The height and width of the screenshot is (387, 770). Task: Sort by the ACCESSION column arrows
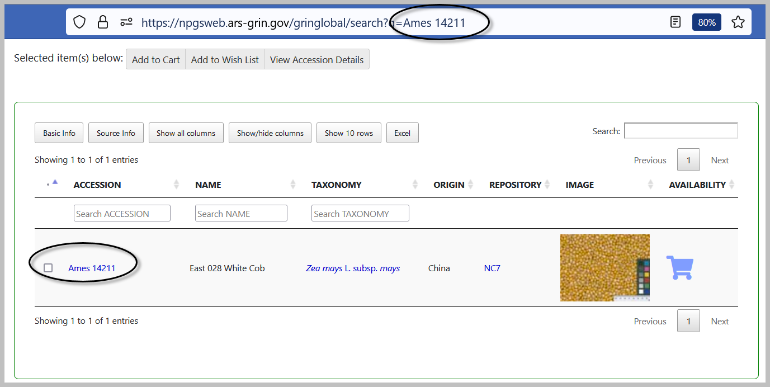click(177, 185)
